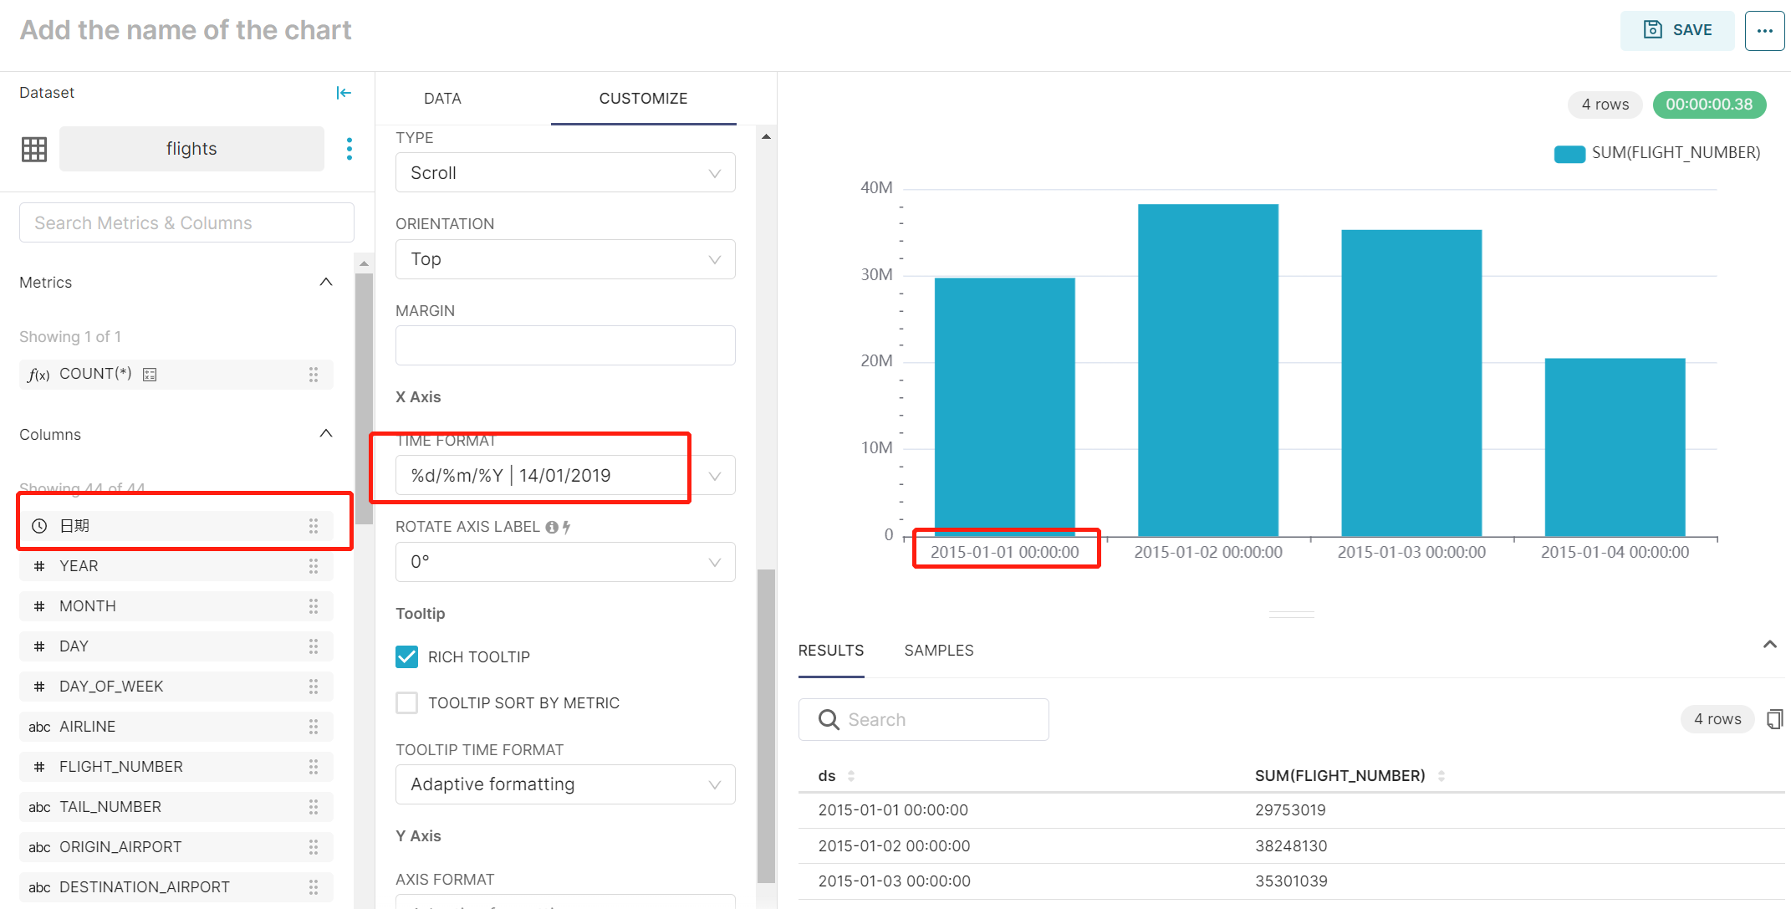Click the dataset table grid icon
The height and width of the screenshot is (909, 1791).
[34, 150]
